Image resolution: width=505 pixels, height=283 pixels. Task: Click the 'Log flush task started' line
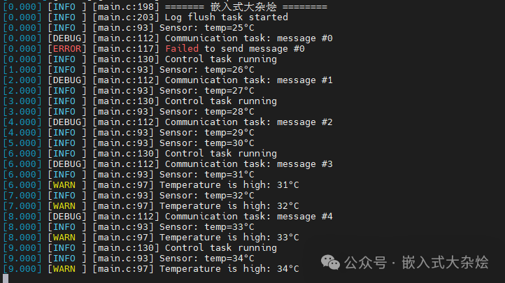pyautogui.click(x=226, y=17)
